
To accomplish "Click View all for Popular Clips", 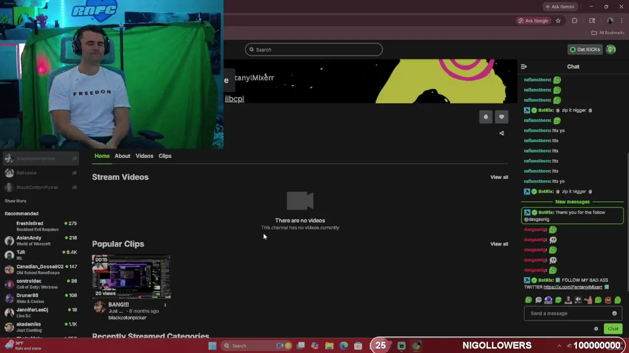I will point(499,244).
